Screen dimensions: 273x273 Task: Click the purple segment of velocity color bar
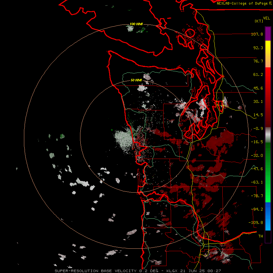tap(268, 34)
